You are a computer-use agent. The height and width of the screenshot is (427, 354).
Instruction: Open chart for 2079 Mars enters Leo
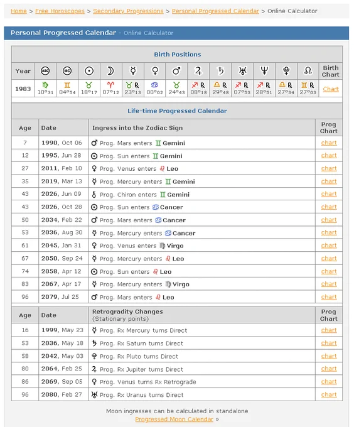point(329,297)
